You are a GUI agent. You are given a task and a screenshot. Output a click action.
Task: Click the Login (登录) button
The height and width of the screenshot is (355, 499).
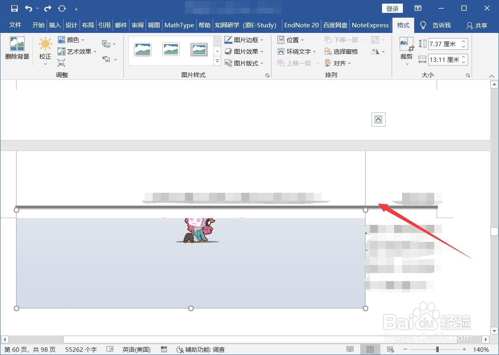coord(392,8)
